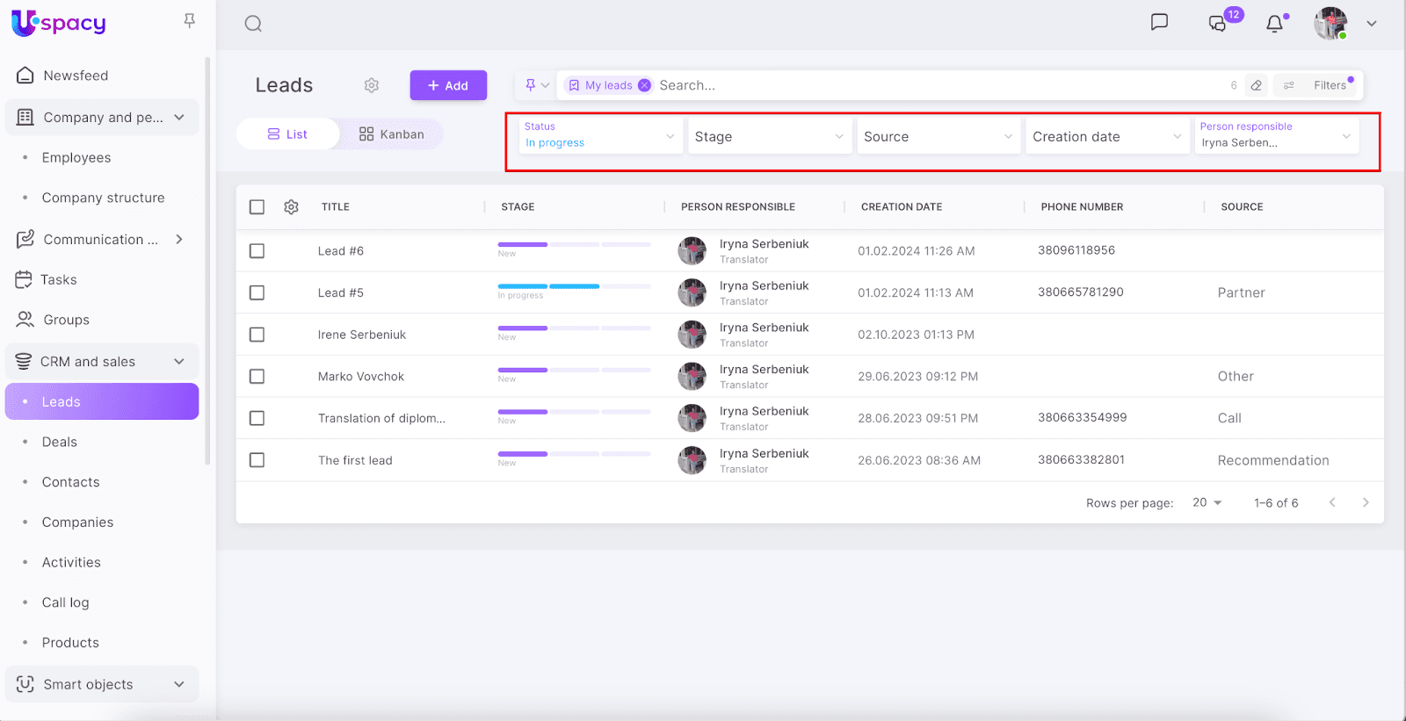This screenshot has height=721, width=1406.
Task: Change rows per page dropdown value 20
Action: (x=1207, y=502)
